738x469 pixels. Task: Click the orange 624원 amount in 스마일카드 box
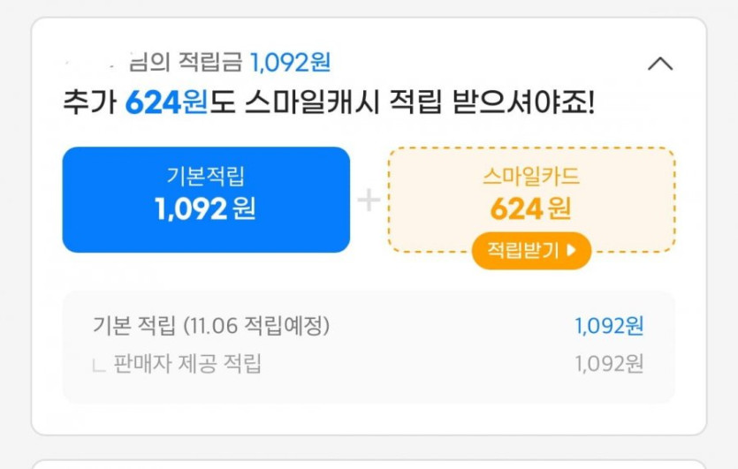tap(531, 209)
